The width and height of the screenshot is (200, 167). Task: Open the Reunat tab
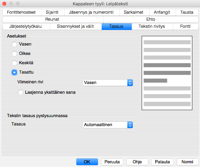(x=53, y=19)
